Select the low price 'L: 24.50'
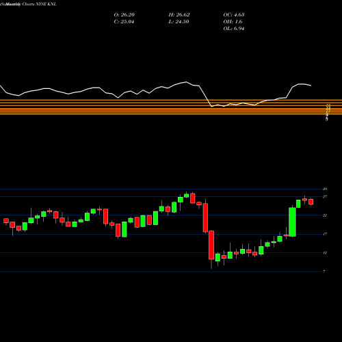Viewport: 342px width, 342px height. tap(179, 21)
